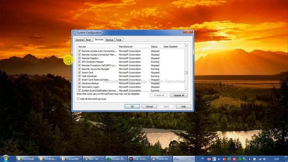Switch to Chrome New Tab taskbar button
The image size is (288, 162).
click(x=94, y=159)
